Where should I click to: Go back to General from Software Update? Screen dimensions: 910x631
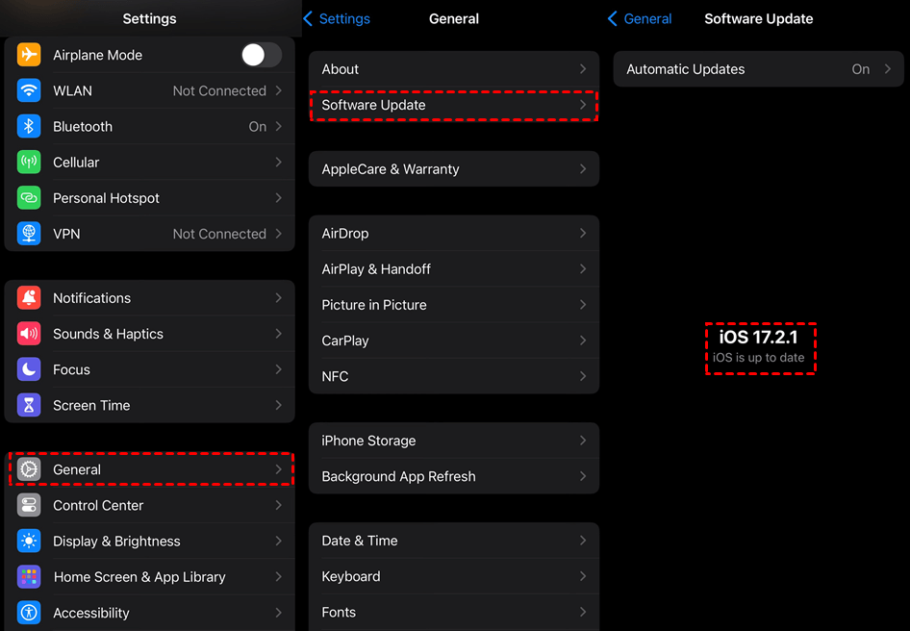[640, 18]
